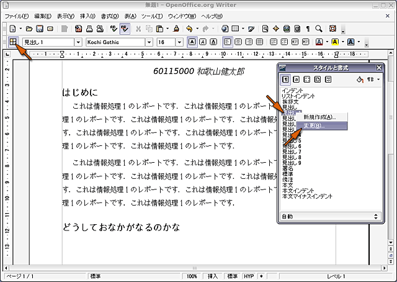Insert a Hyperlink using the globe icon
This screenshot has width=397, height=282.
tap(225, 29)
